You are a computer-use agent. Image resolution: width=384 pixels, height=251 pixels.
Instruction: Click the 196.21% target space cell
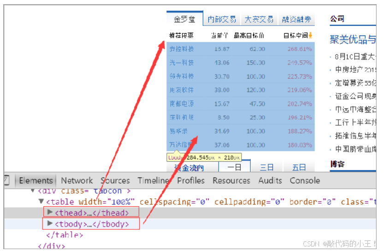click(300, 117)
